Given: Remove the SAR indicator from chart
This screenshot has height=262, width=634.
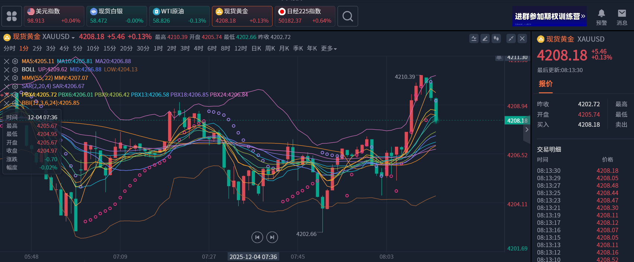Looking at the screenshot, I should (7, 86).
